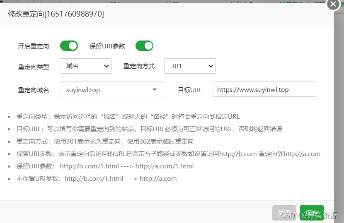Image resolution: width=344 pixels, height=223 pixels.
Task: Toggle the 开启重定向 switch
Action: [69, 46]
